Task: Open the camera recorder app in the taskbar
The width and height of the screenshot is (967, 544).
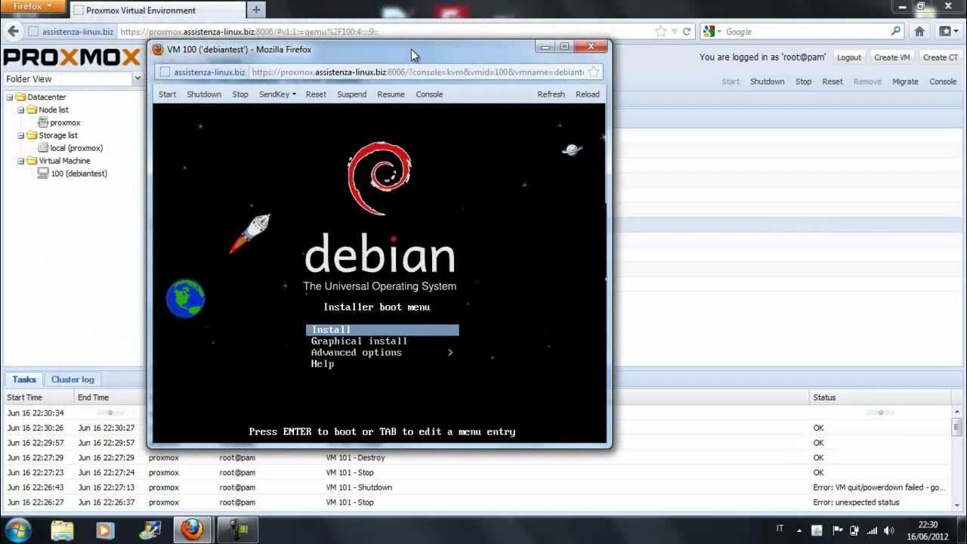Action: pos(238,530)
